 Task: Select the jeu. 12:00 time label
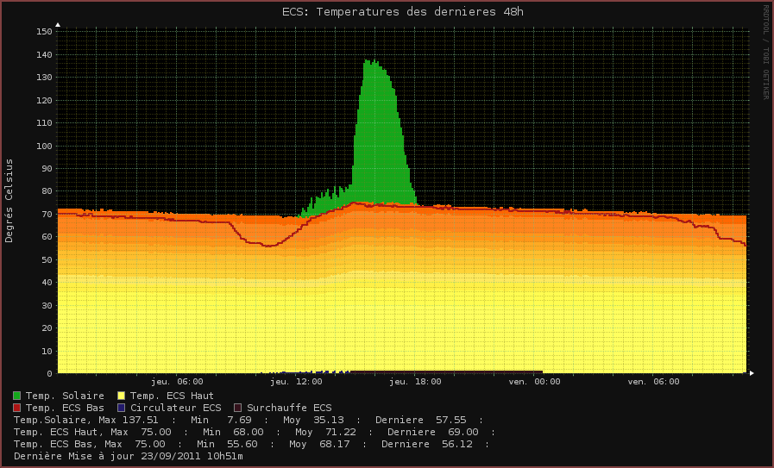tap(296, 381)
